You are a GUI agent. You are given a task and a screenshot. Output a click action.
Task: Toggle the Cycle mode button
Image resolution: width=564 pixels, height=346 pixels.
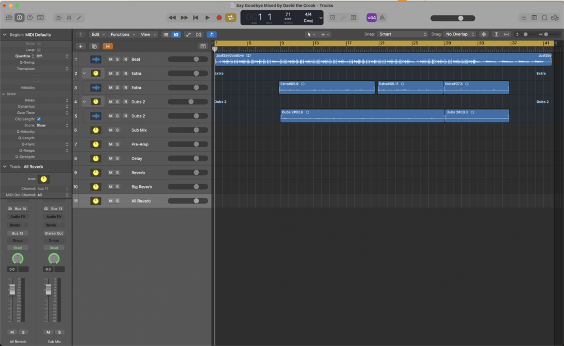pos(231,17)
